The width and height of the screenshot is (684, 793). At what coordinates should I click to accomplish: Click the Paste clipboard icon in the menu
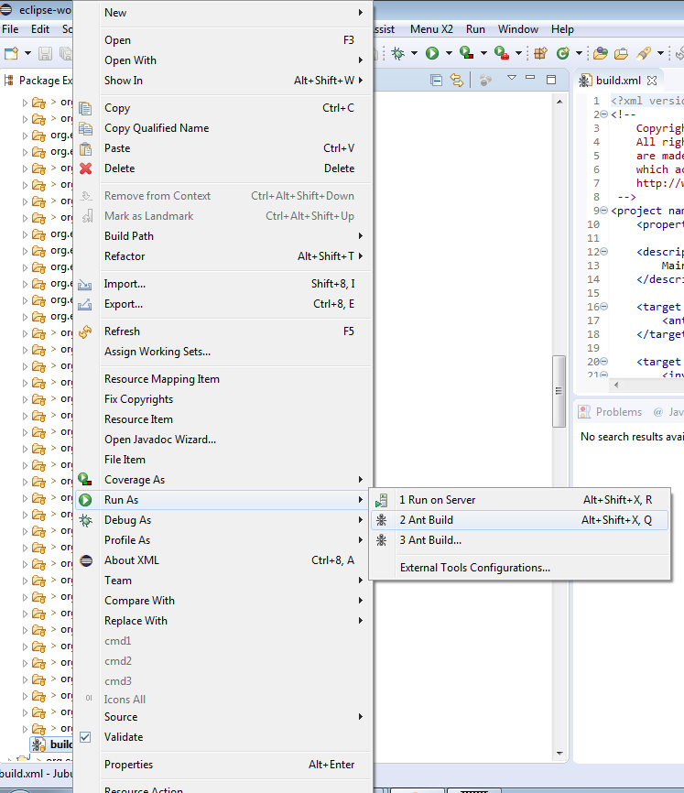point(85,148)
